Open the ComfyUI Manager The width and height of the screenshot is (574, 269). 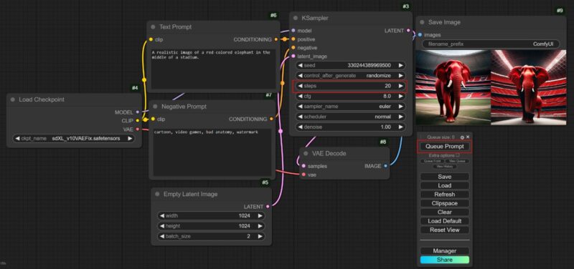(x=444, y=251)
